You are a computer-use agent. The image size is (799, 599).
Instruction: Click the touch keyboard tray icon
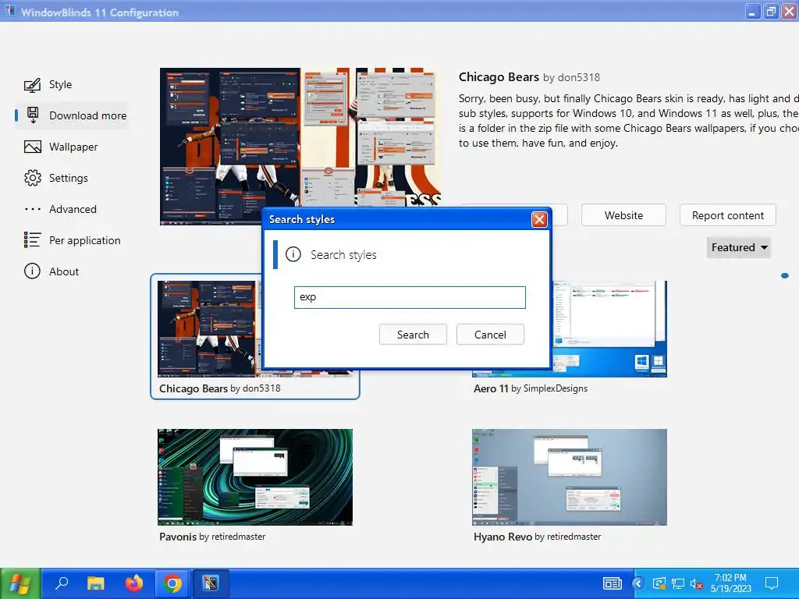(612, 583)
